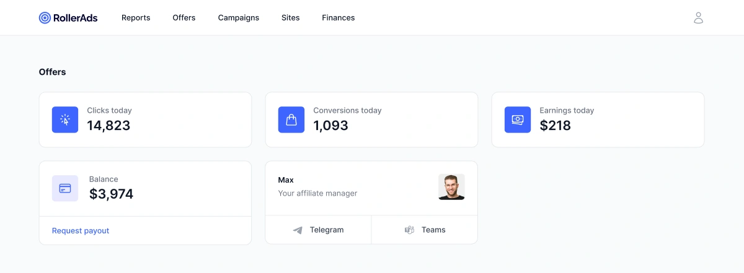The height and width of the screenshot is (273, 744).
Task: Click the name Max
Action: pos(286,180)
